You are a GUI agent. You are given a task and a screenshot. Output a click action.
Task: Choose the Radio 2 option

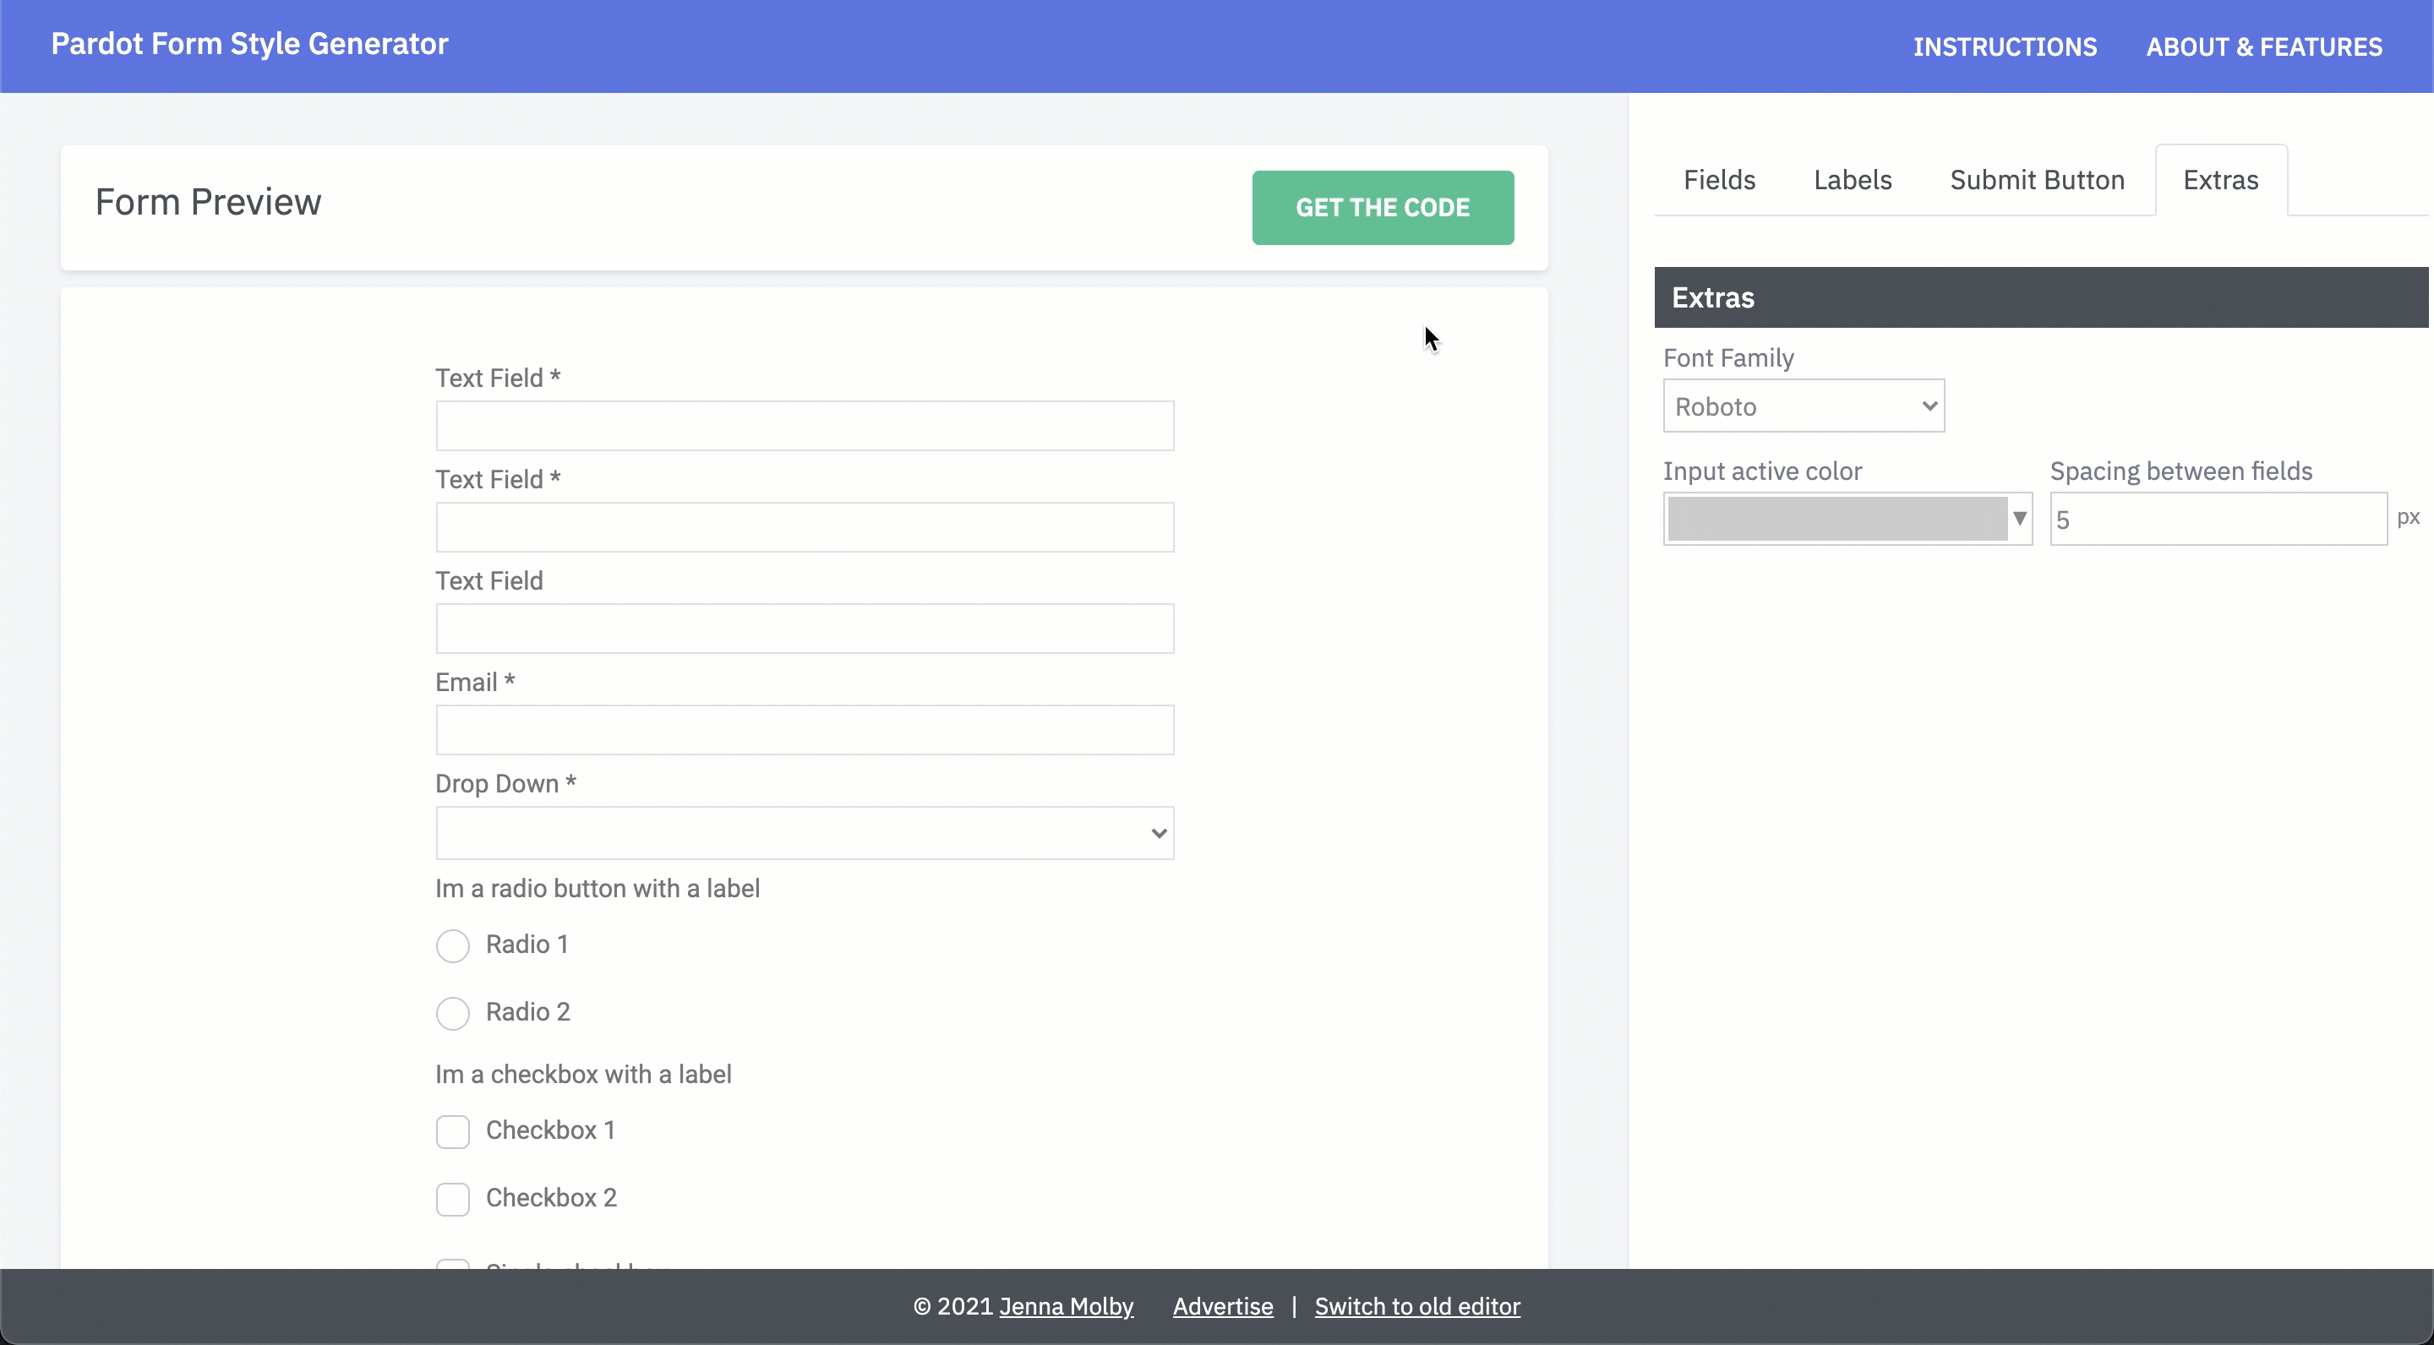[x=453, y=1014]
